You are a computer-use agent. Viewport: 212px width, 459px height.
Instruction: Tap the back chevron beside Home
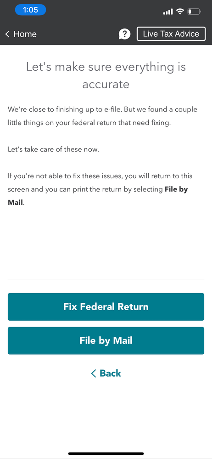8,34
